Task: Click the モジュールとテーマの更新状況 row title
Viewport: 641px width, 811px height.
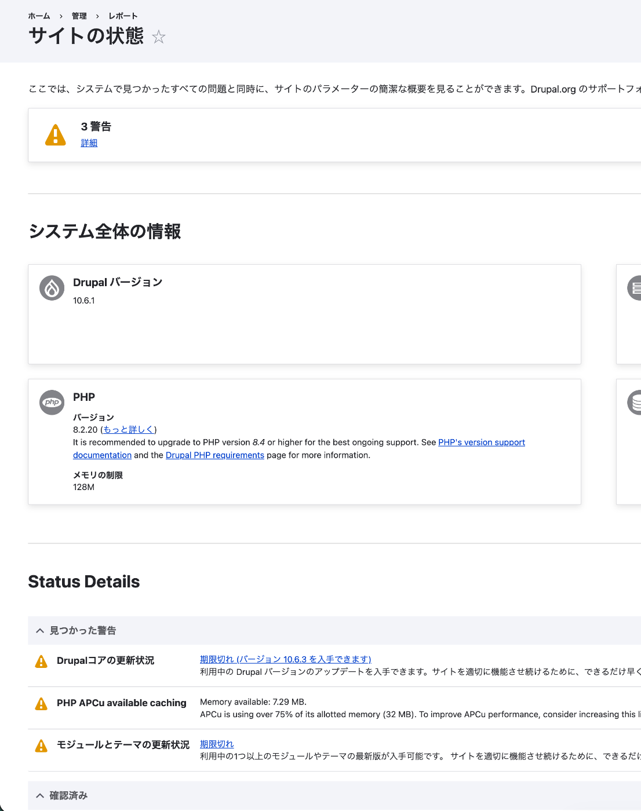Action: coord(123,744)
